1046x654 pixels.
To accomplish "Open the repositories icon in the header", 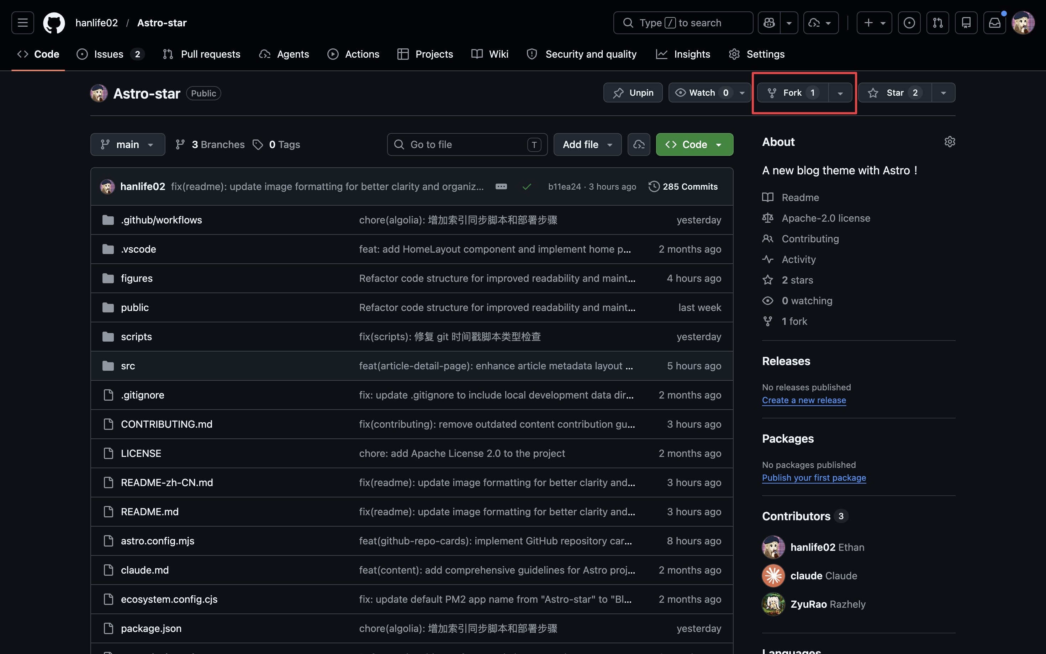I will pos(966,23).
